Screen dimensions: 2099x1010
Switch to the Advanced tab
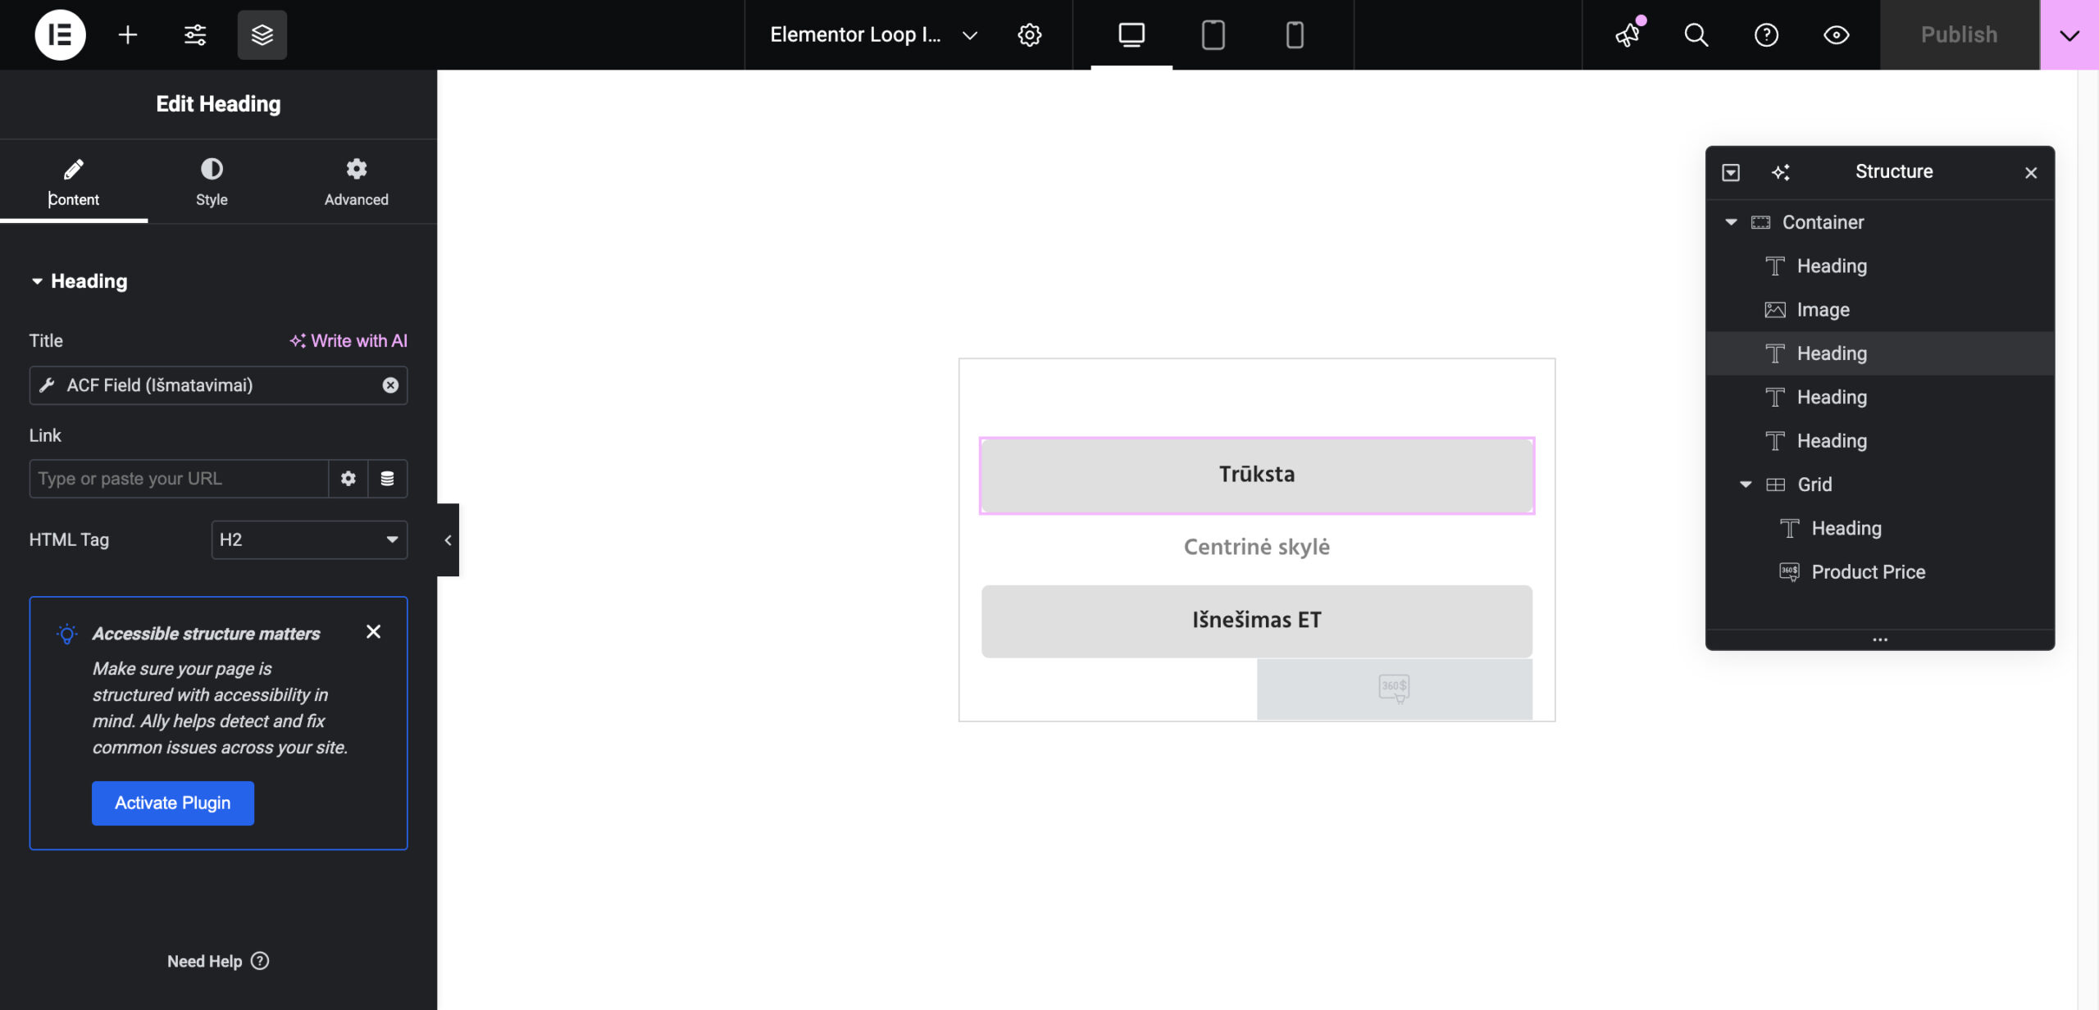[x=356, y=182]
